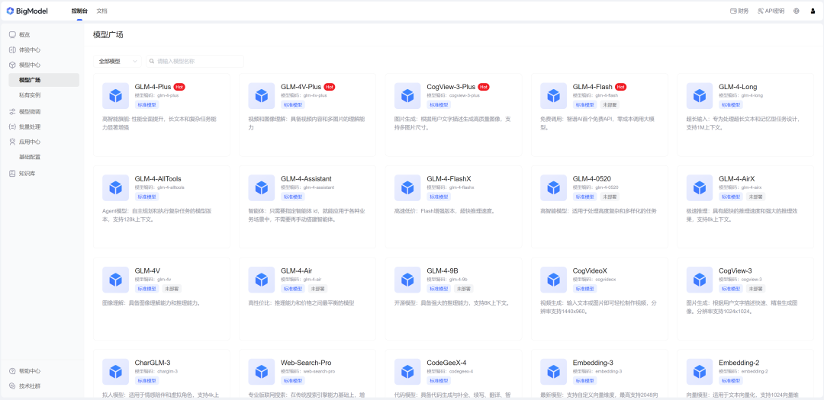Image resolution: width=824 pixels, height=400 pixels.
Task: Open the CogView-3 model title
Action: pos(735,271)
